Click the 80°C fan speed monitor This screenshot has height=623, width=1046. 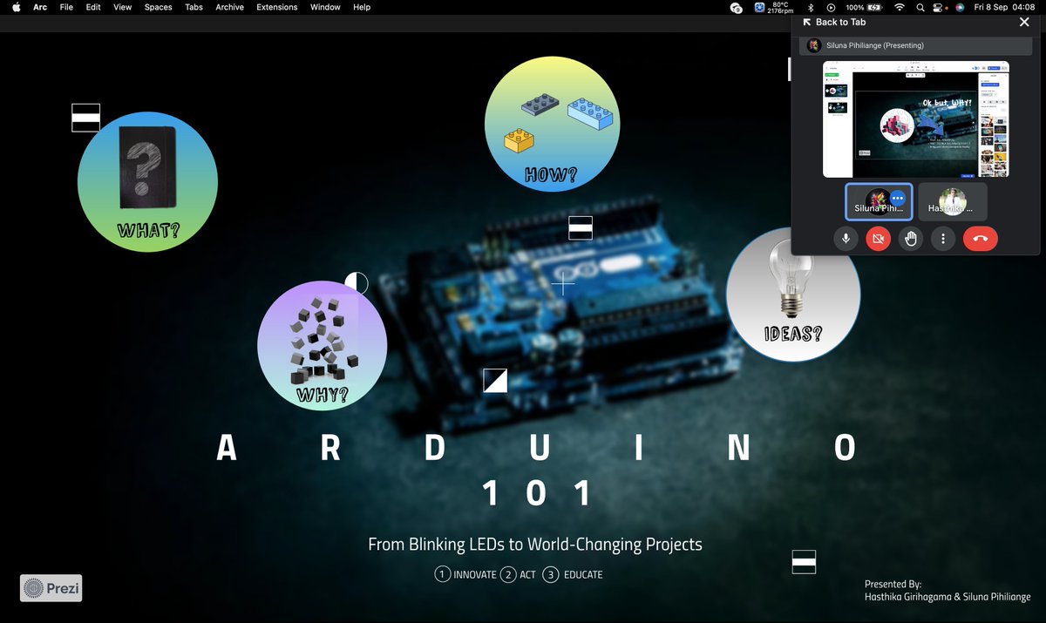[772, 7]
